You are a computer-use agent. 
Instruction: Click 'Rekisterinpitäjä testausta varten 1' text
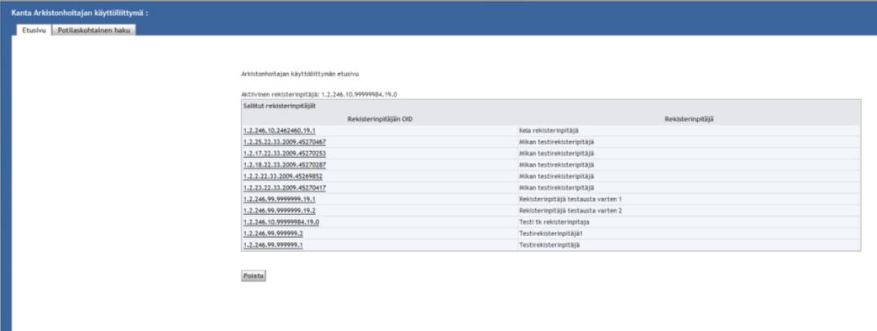click(x=570, y=199)
